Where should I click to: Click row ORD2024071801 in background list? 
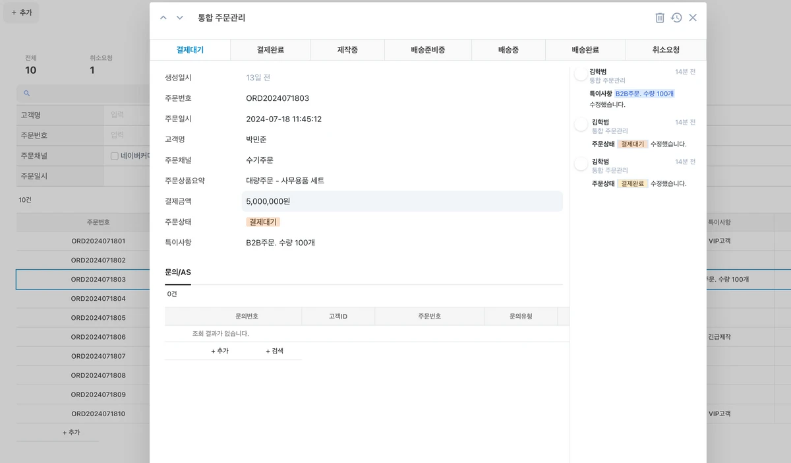[x=98, y=241]
